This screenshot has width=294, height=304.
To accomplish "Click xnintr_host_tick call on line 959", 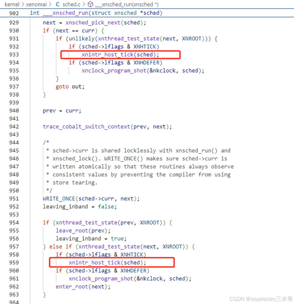I will [107, 263].
